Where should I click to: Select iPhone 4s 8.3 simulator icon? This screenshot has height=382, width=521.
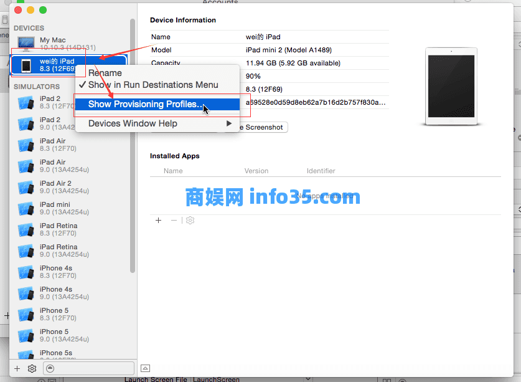pos(26,272)
